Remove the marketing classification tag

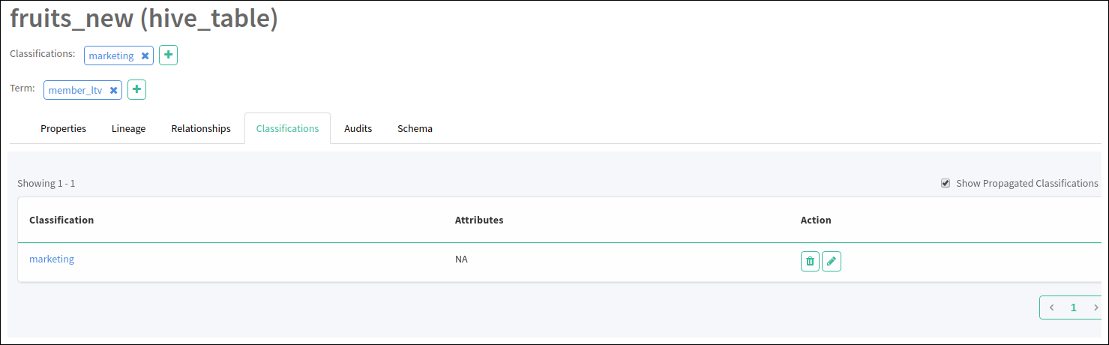tap(145, 55)
